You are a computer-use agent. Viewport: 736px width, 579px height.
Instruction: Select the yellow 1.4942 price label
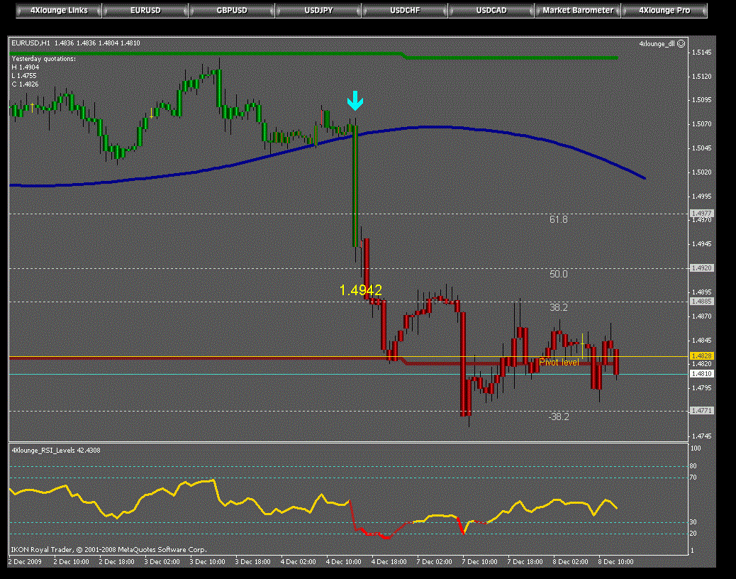[x=360, y=290]
